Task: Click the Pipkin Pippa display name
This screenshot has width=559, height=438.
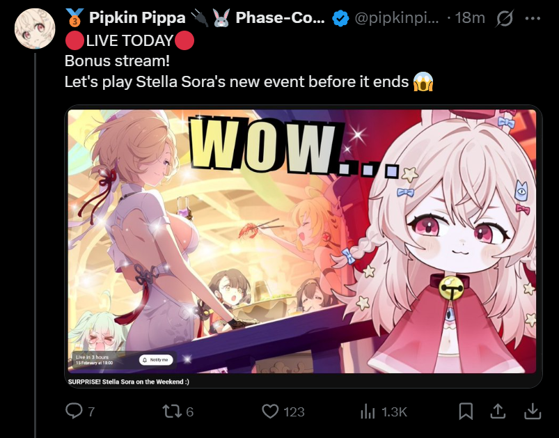Action: click(x=137, y=18)
